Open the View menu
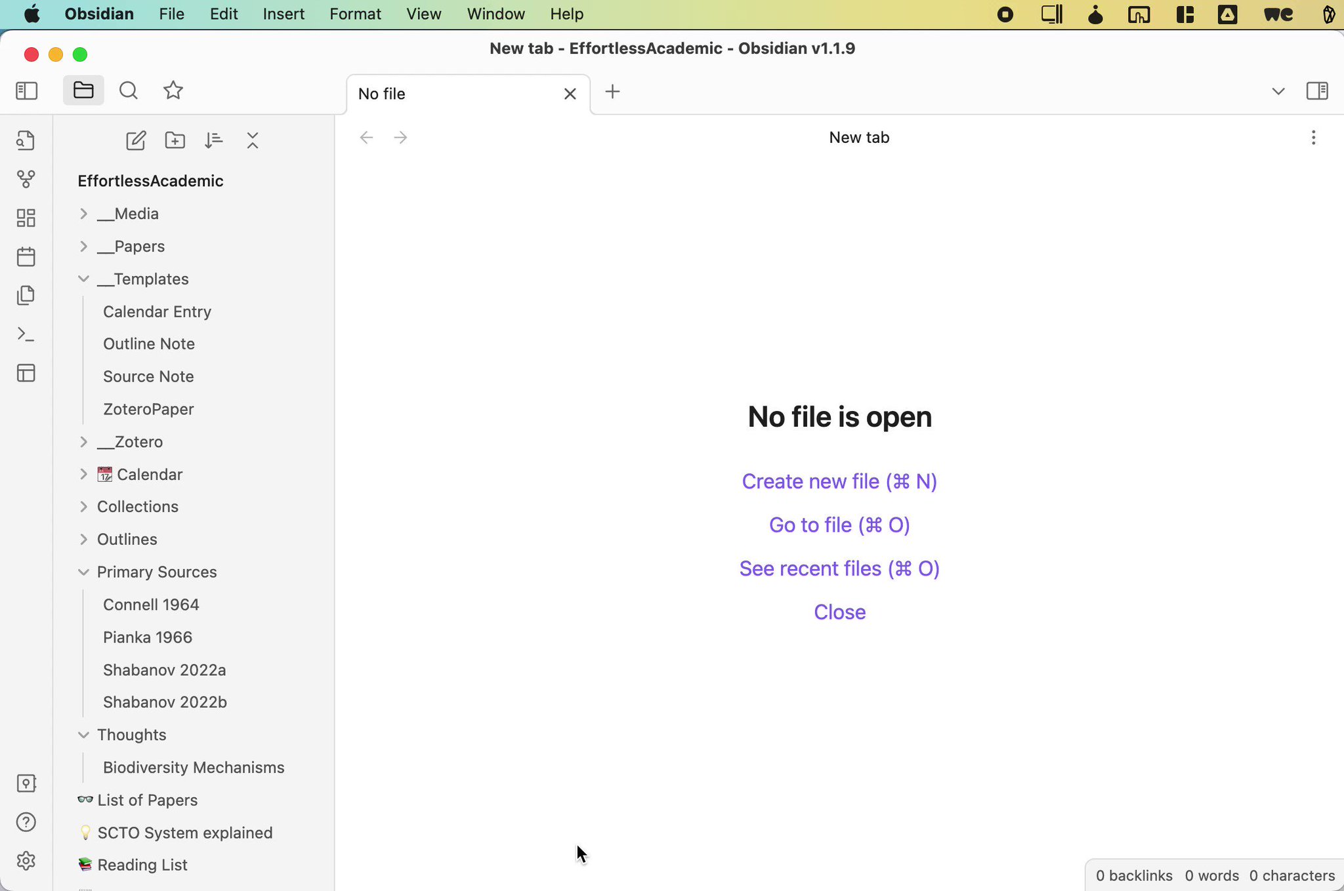This screenshot has width=1344, height=891. coord(423,14)
